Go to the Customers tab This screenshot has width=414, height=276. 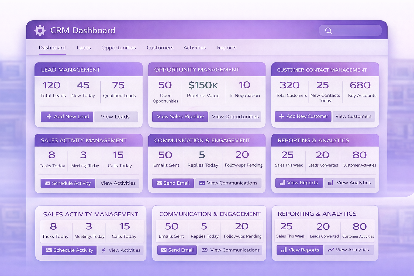(x=160, y=48)
